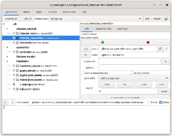Expand the fixtures on obc group
This screenshot has height=136, width=172.
7,57
